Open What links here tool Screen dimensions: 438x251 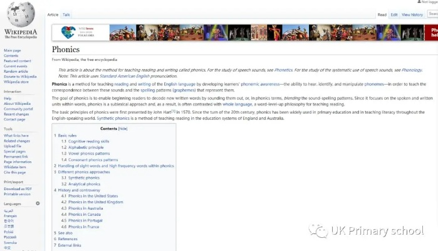(x=16, y=135)
